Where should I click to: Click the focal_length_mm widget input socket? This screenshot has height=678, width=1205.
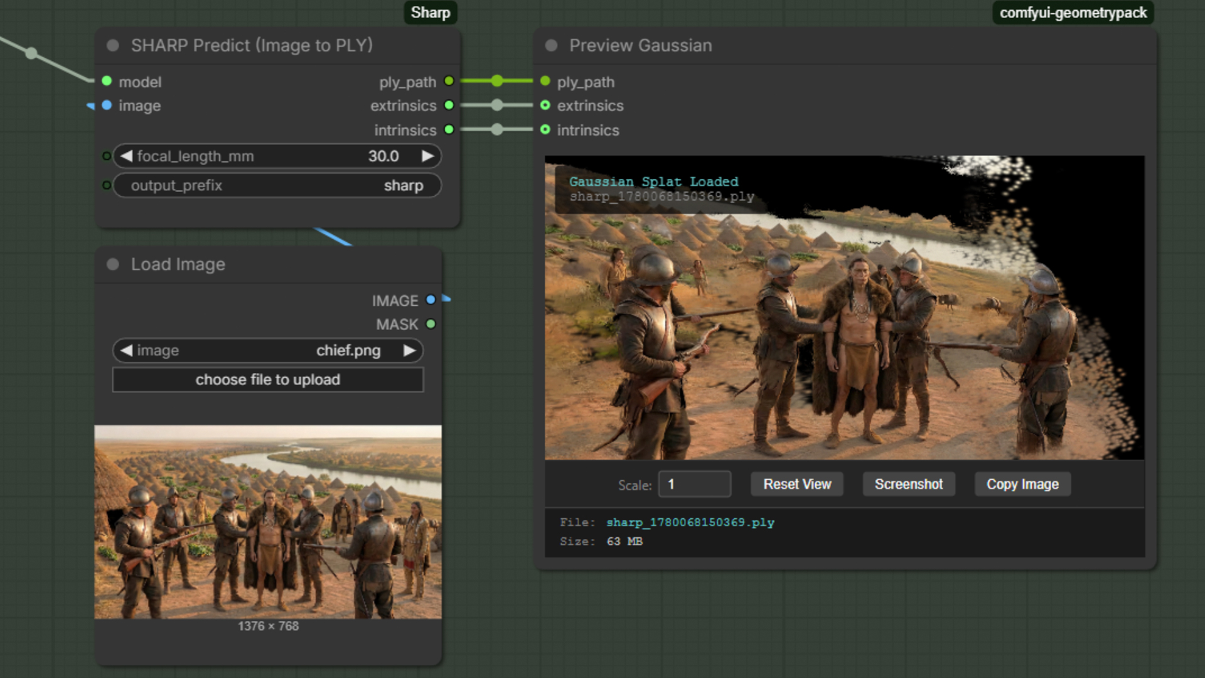(107, 156)
